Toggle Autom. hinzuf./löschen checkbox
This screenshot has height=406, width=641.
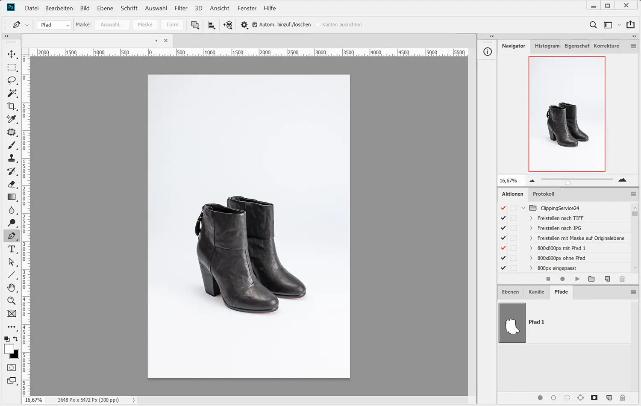[255, 25]
